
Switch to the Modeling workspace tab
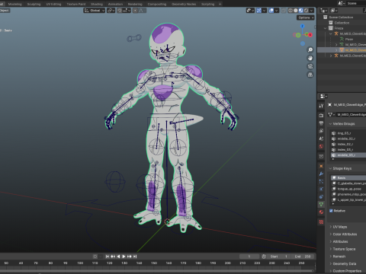(x=15, y=4)
